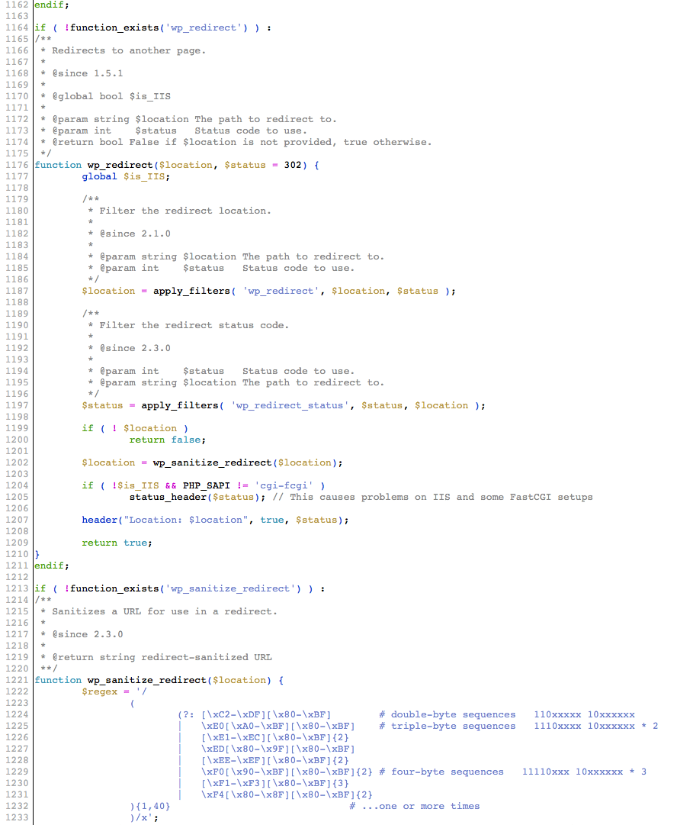The height and width of the screenshot is (825, 677).
Task: Click PHP_SAPI constant in if condition
Action: pyautogui.click(x=206, y=485)
